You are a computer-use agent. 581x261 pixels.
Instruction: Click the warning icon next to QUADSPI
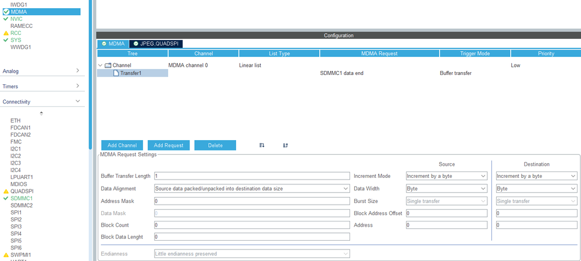pyautogui.click(x=6, y=191)
